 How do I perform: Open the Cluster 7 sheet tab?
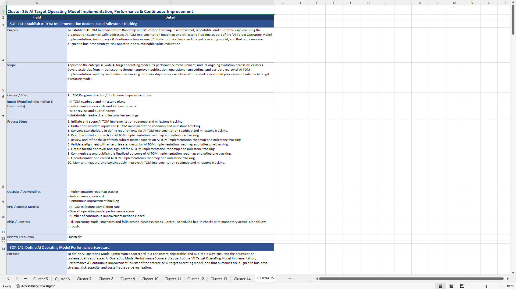pos(84,279)
